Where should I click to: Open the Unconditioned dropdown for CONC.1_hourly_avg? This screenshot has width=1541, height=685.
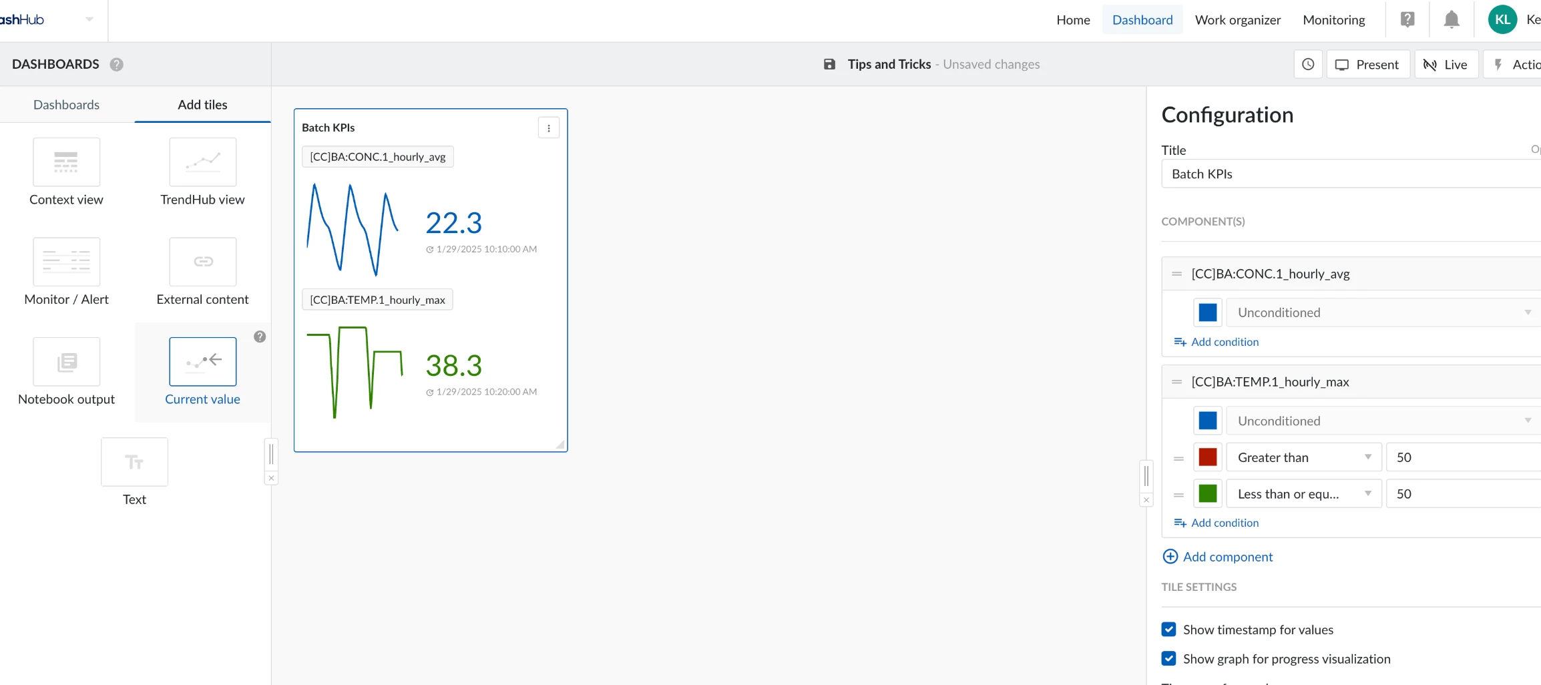(1383, 312)
